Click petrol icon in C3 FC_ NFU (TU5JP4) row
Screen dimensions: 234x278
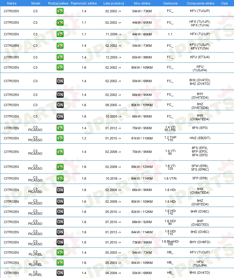tap(60, 67)
